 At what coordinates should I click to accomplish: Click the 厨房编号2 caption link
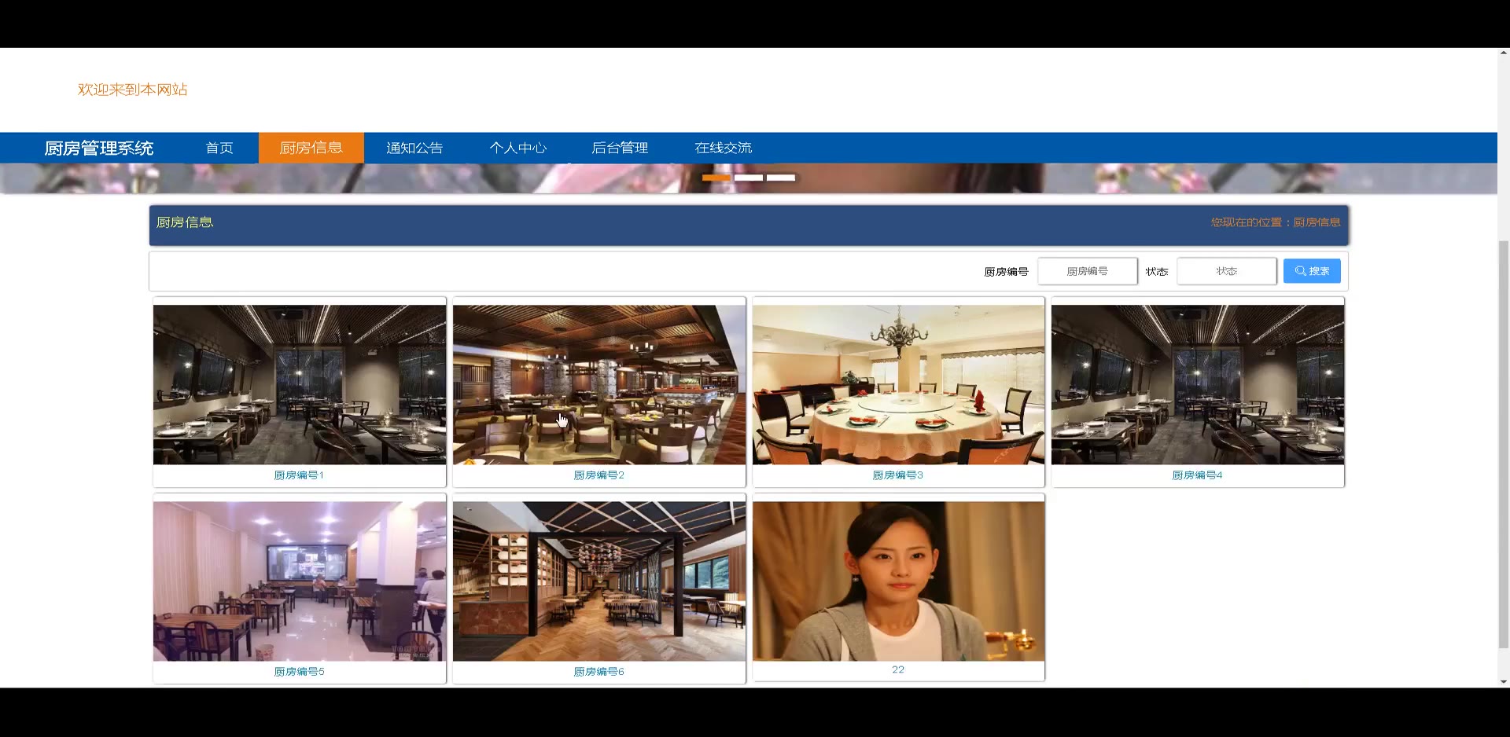tap(598, 475)
